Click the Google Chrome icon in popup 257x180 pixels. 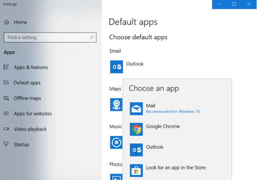pos(136,129)
